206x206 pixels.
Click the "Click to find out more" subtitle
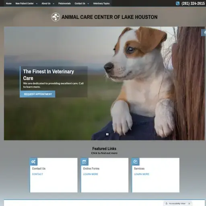pos(104,153)
